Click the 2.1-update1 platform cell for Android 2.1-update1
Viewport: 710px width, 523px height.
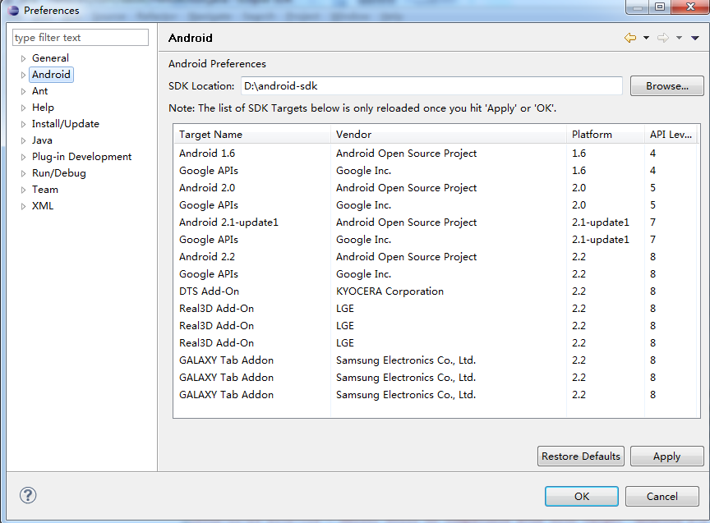click(601, 223)
